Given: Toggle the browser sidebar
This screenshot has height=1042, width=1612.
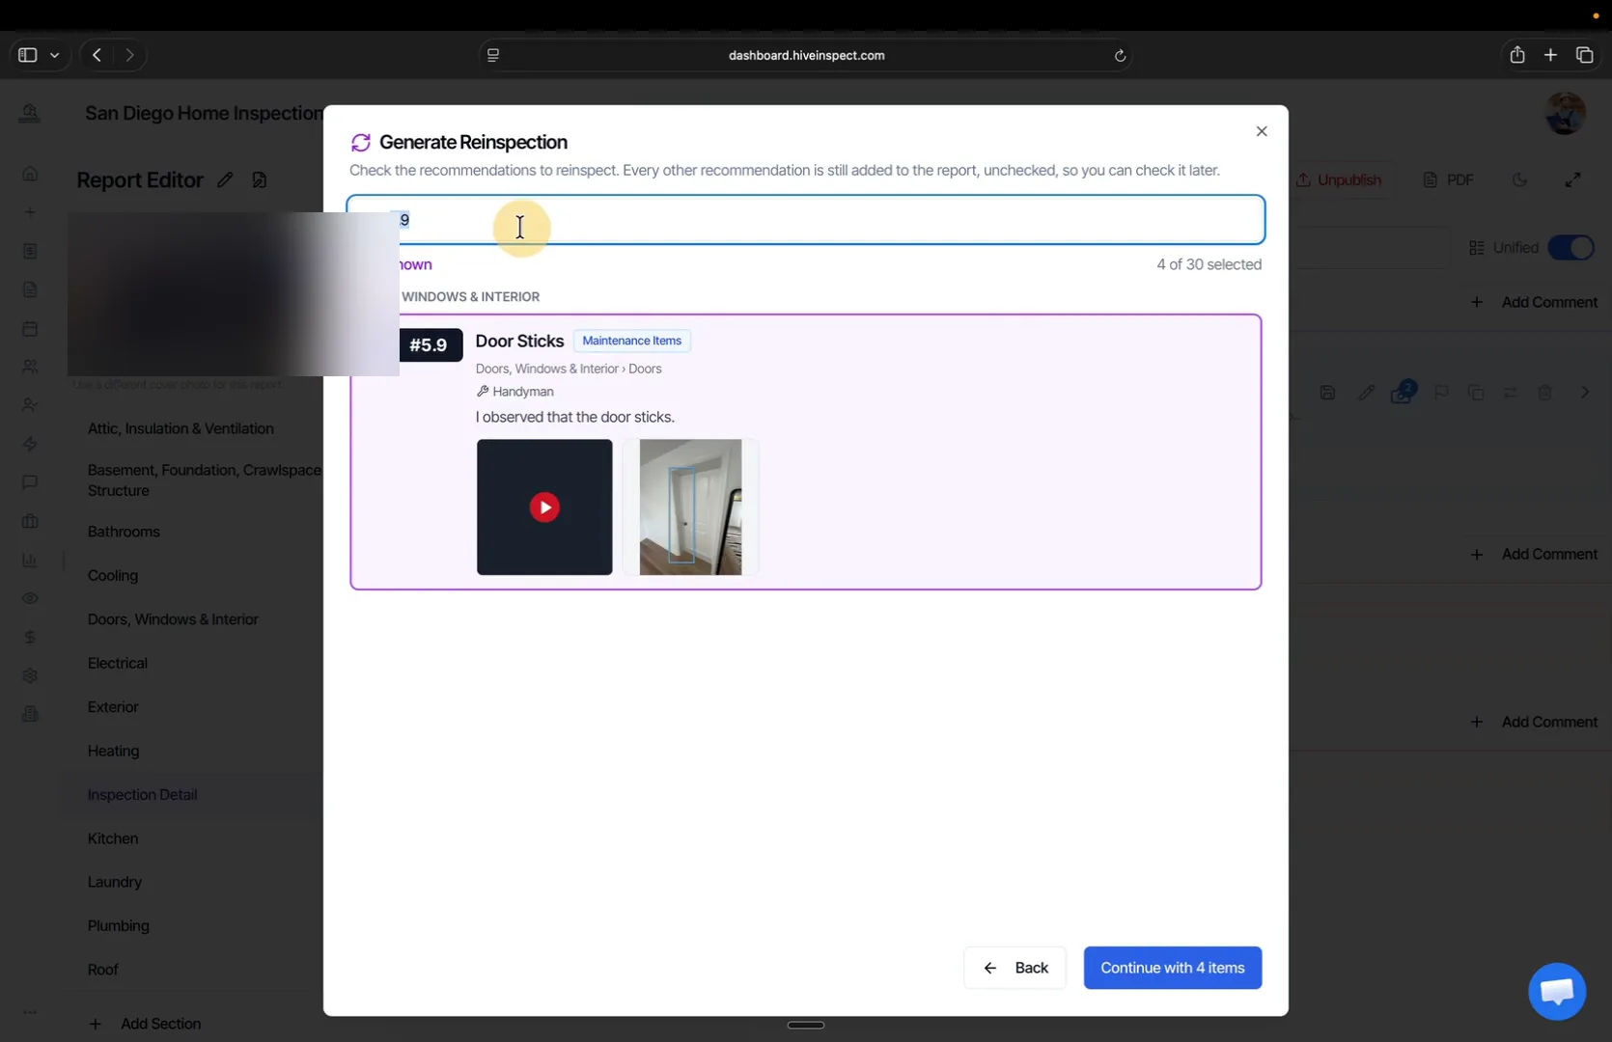Looking at the screenshot, I should pos(27,55).
